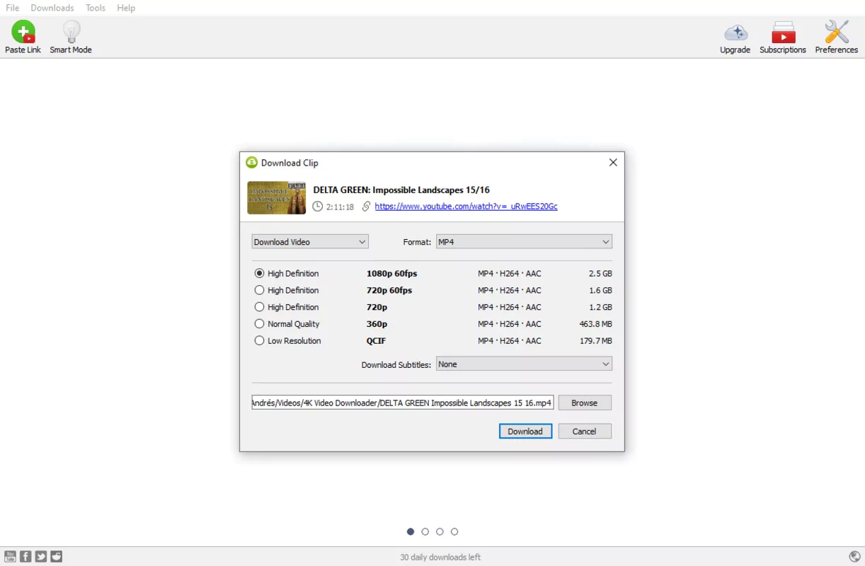
Task: Click the Subscriptions icon
Action: [782, 32]
